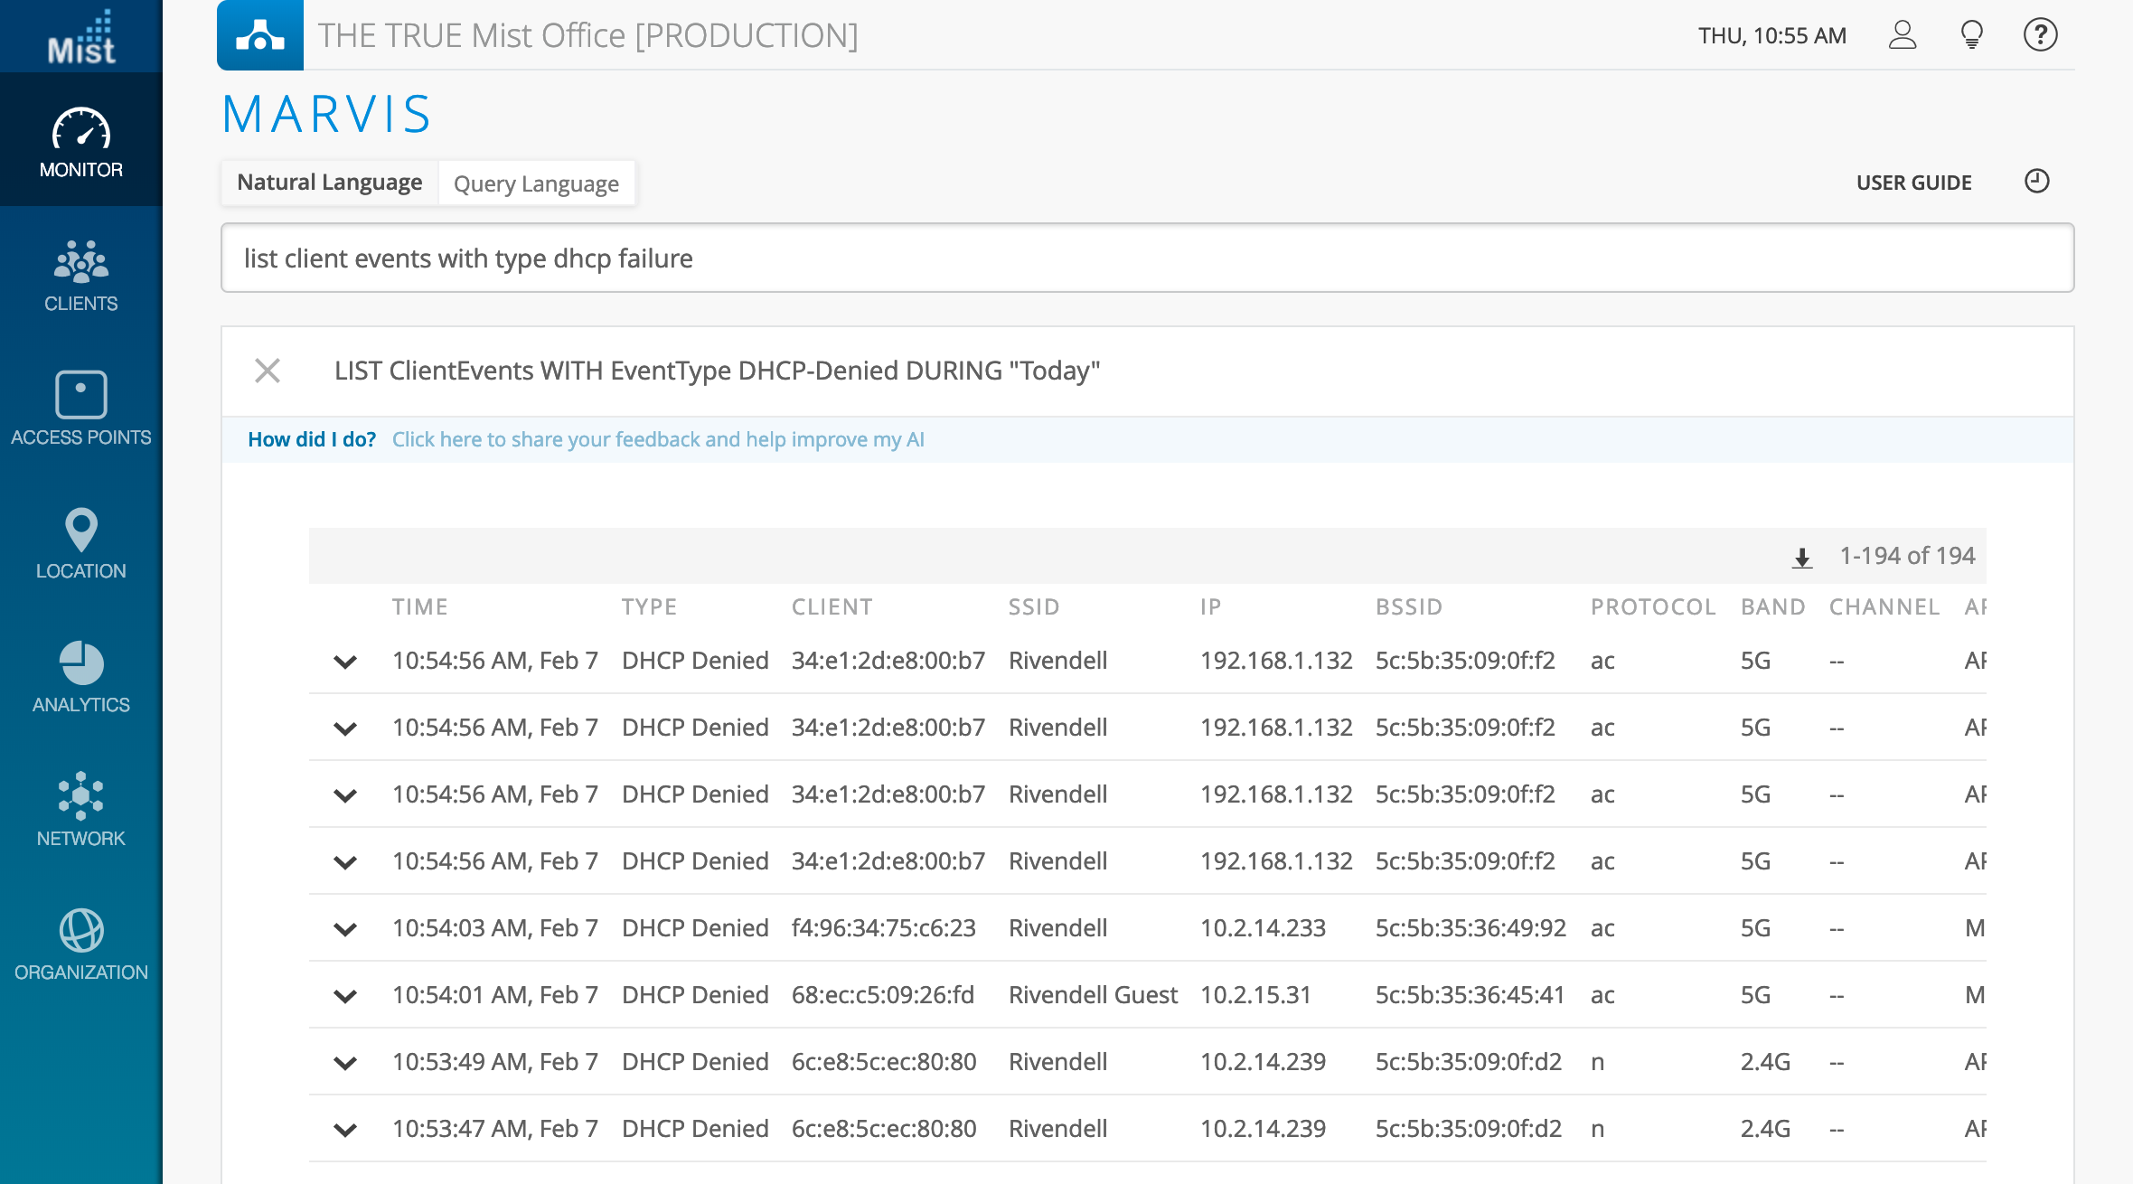The image size is (2133, 1184).
Task: Open Analytics pie chart icon
Action: [81, 676]
